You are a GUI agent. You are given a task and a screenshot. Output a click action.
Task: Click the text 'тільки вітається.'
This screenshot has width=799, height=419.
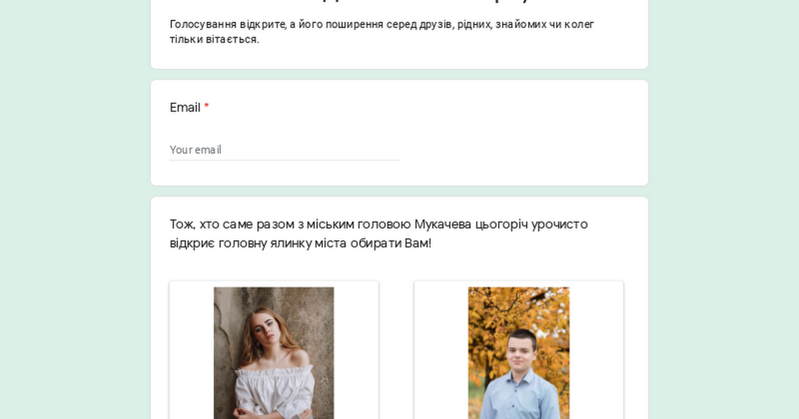[214, 39]
